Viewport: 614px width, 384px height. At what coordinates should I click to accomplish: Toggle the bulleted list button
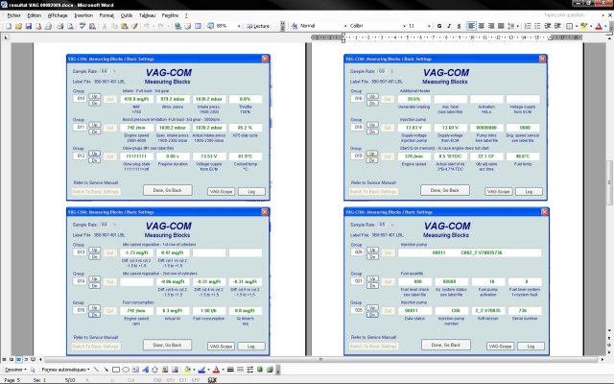537,26
